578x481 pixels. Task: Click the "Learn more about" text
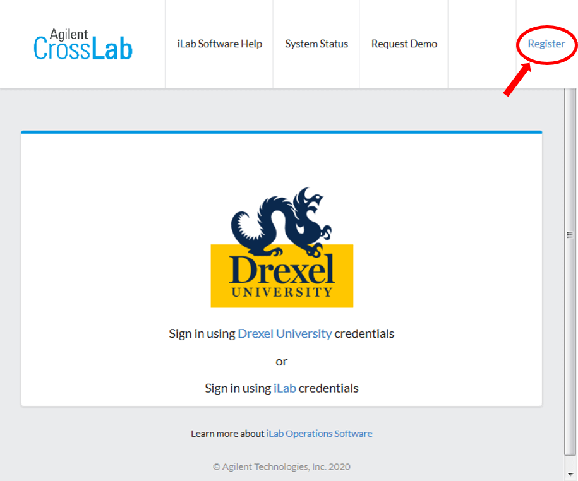pos(227,434)
